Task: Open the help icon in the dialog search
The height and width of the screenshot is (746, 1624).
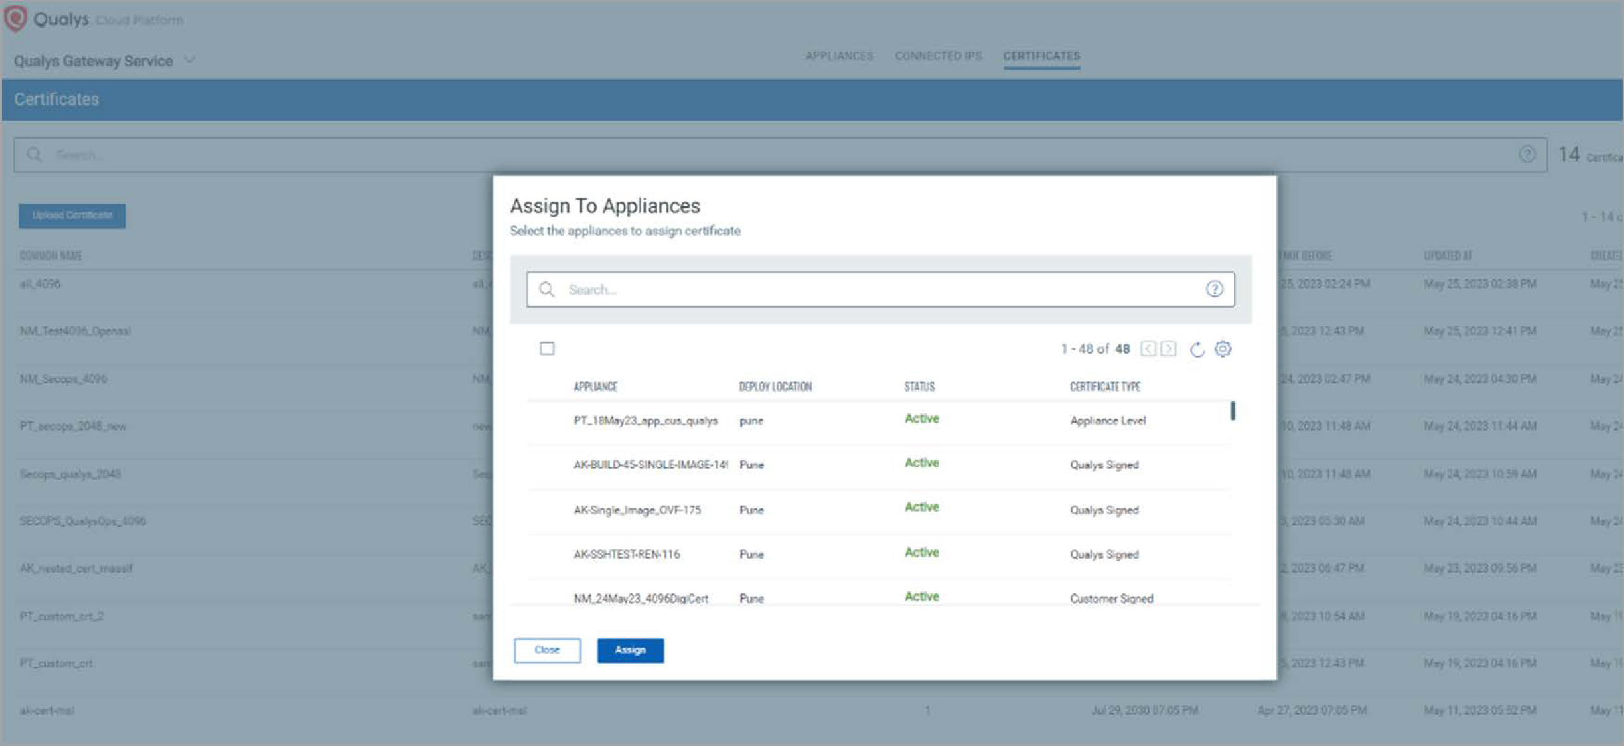Action: click(x=1214, y=289)
